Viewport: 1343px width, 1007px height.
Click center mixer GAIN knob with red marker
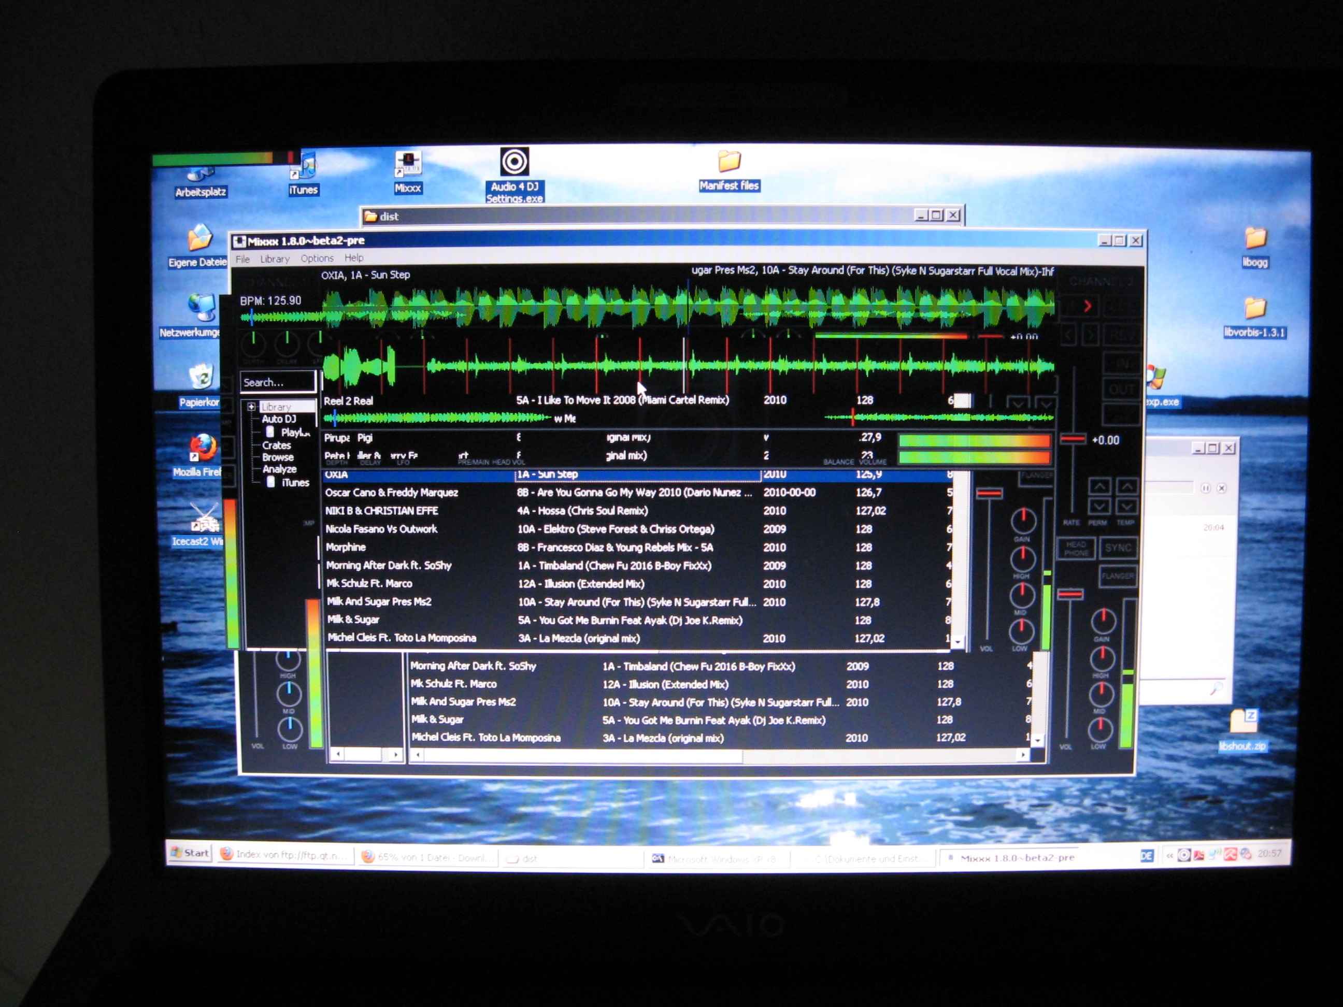1023,520
